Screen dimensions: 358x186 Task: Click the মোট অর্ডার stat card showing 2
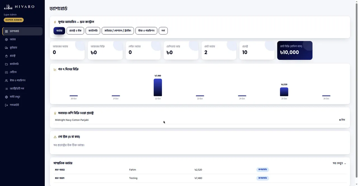[219, 51]
